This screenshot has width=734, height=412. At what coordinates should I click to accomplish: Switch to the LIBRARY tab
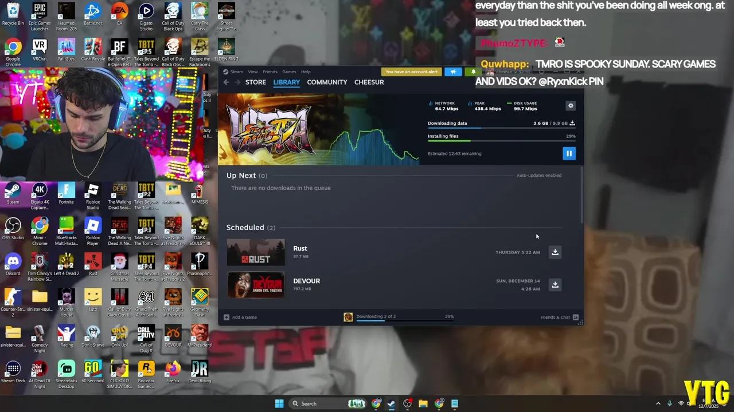tap(287, 82)
